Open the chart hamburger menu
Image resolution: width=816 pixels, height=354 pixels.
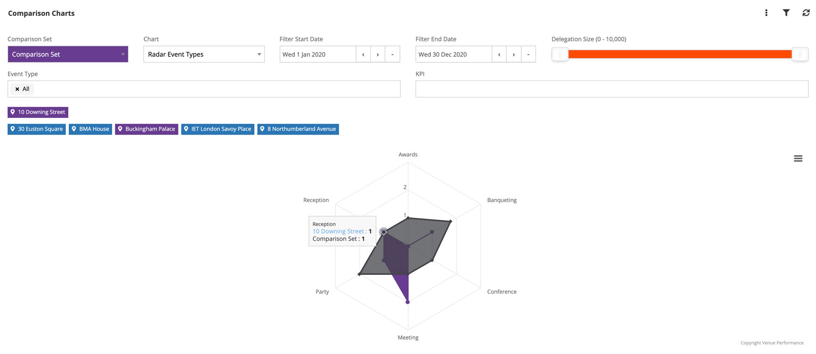click(798, 159)
